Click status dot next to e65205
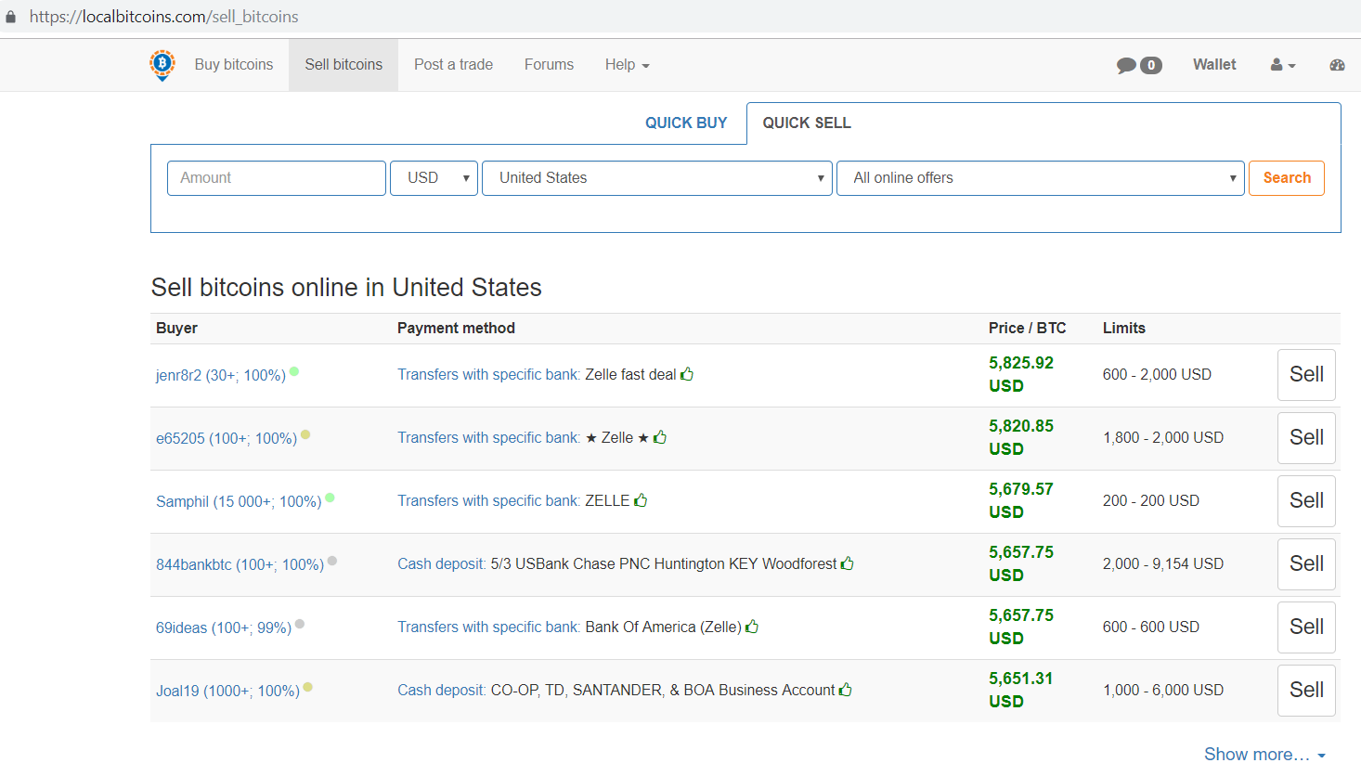This screenshot has width=1361, height=776. pos(305,434)
